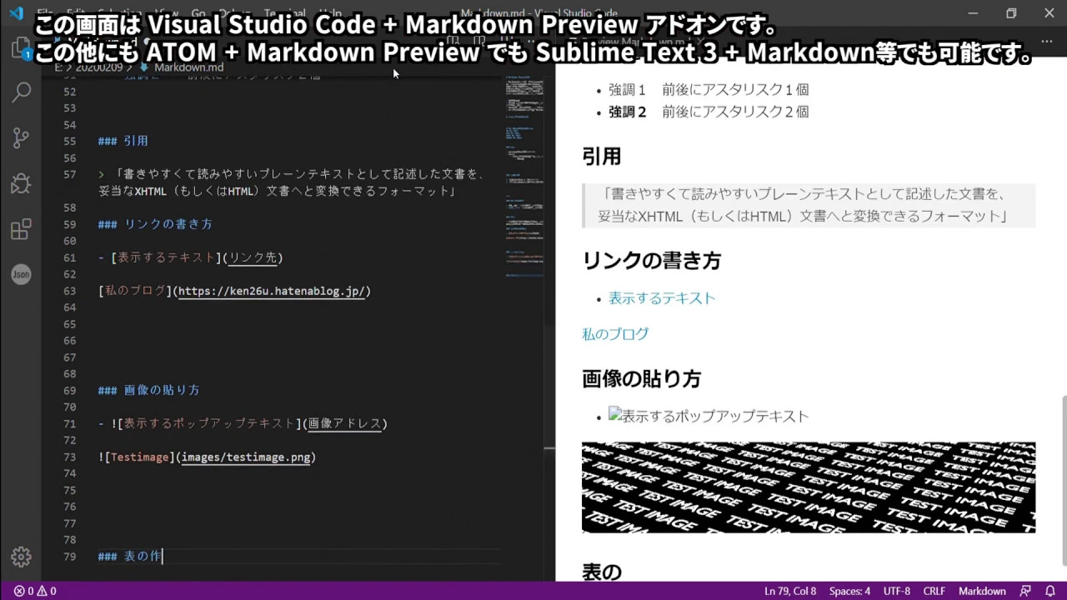Change end of line sequence CRLF
The image size is (1067, 600).
click(934, 591)
